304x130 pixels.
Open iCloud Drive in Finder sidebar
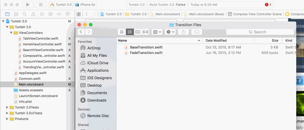[x=94, y=63]
